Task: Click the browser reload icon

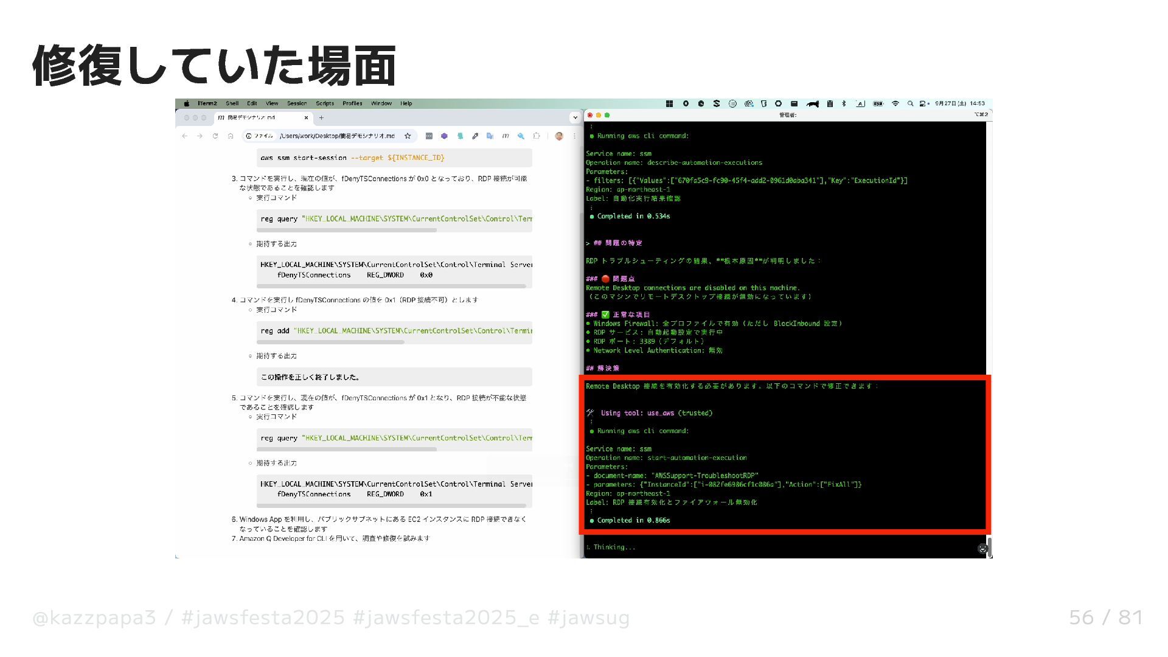Action: click(215, 136)
